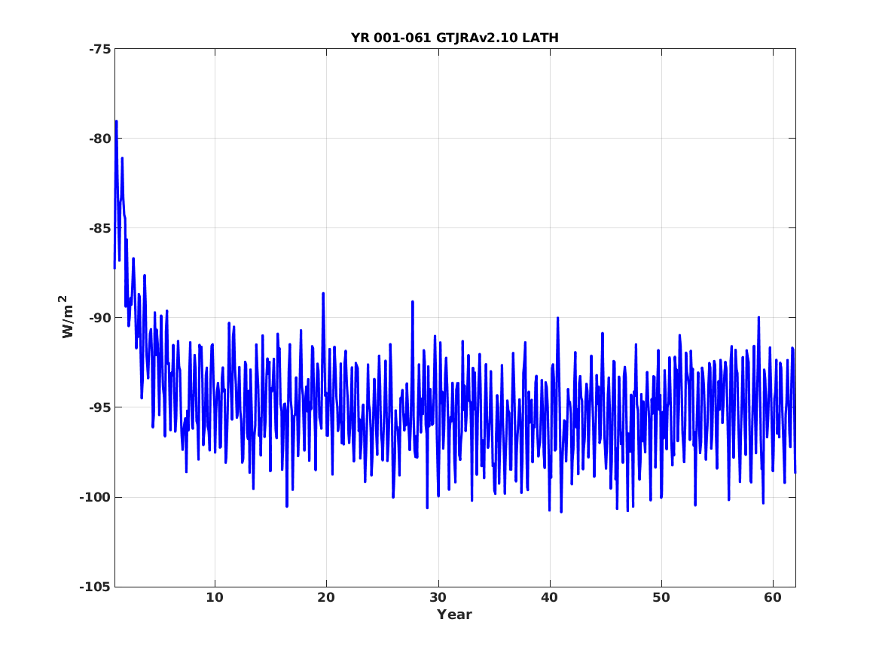Viewport: 879px width, 659px height.
Task: Click the x-axis tick label 30
Action: click(438, 597)
